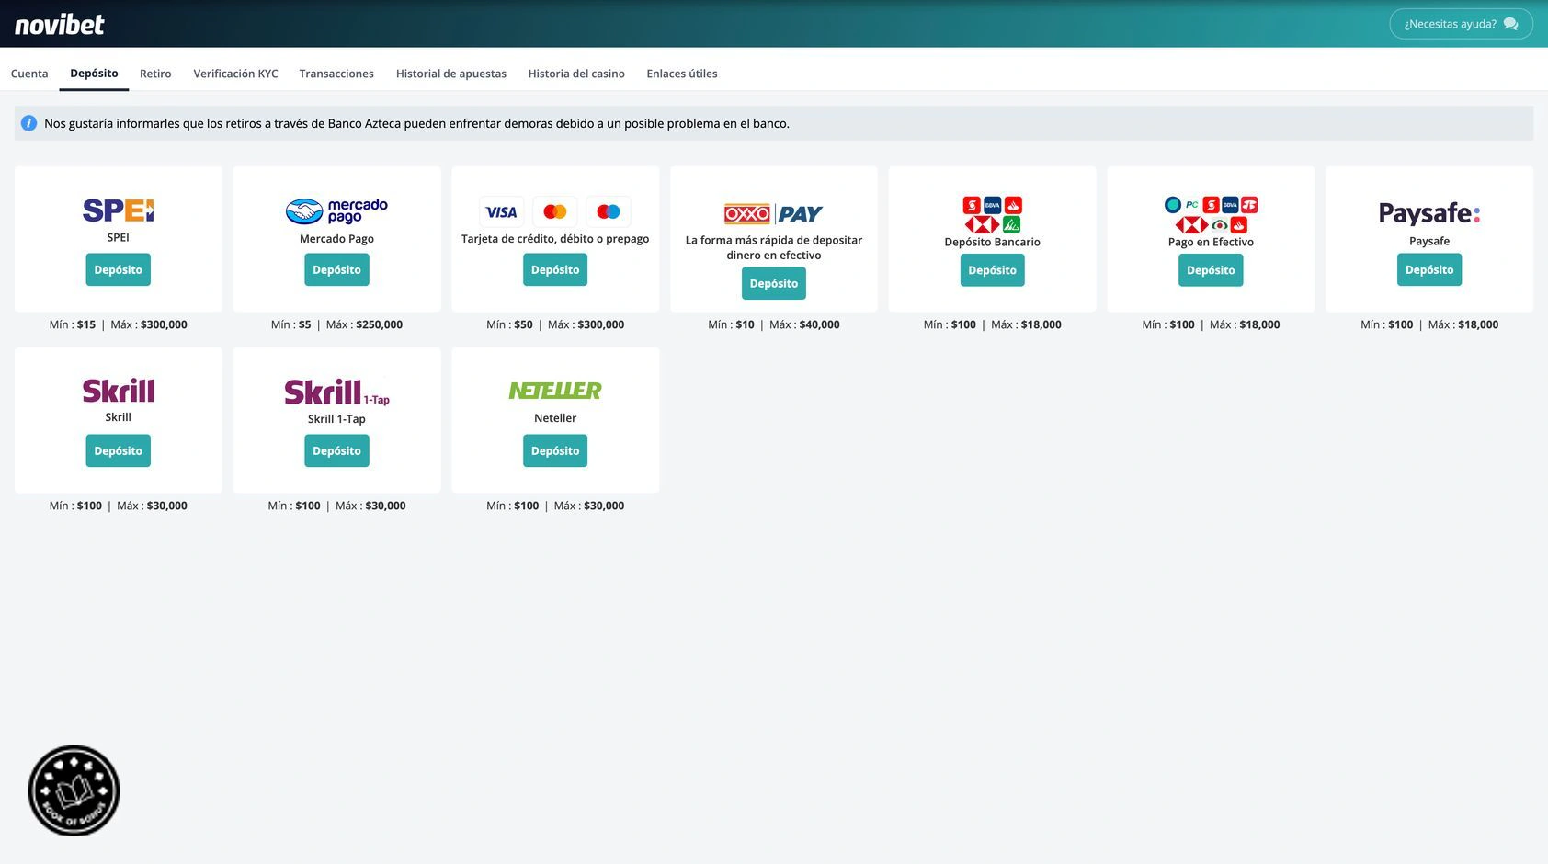
Task: Click Depósito button under Neteller
Action: pos(555,451)
